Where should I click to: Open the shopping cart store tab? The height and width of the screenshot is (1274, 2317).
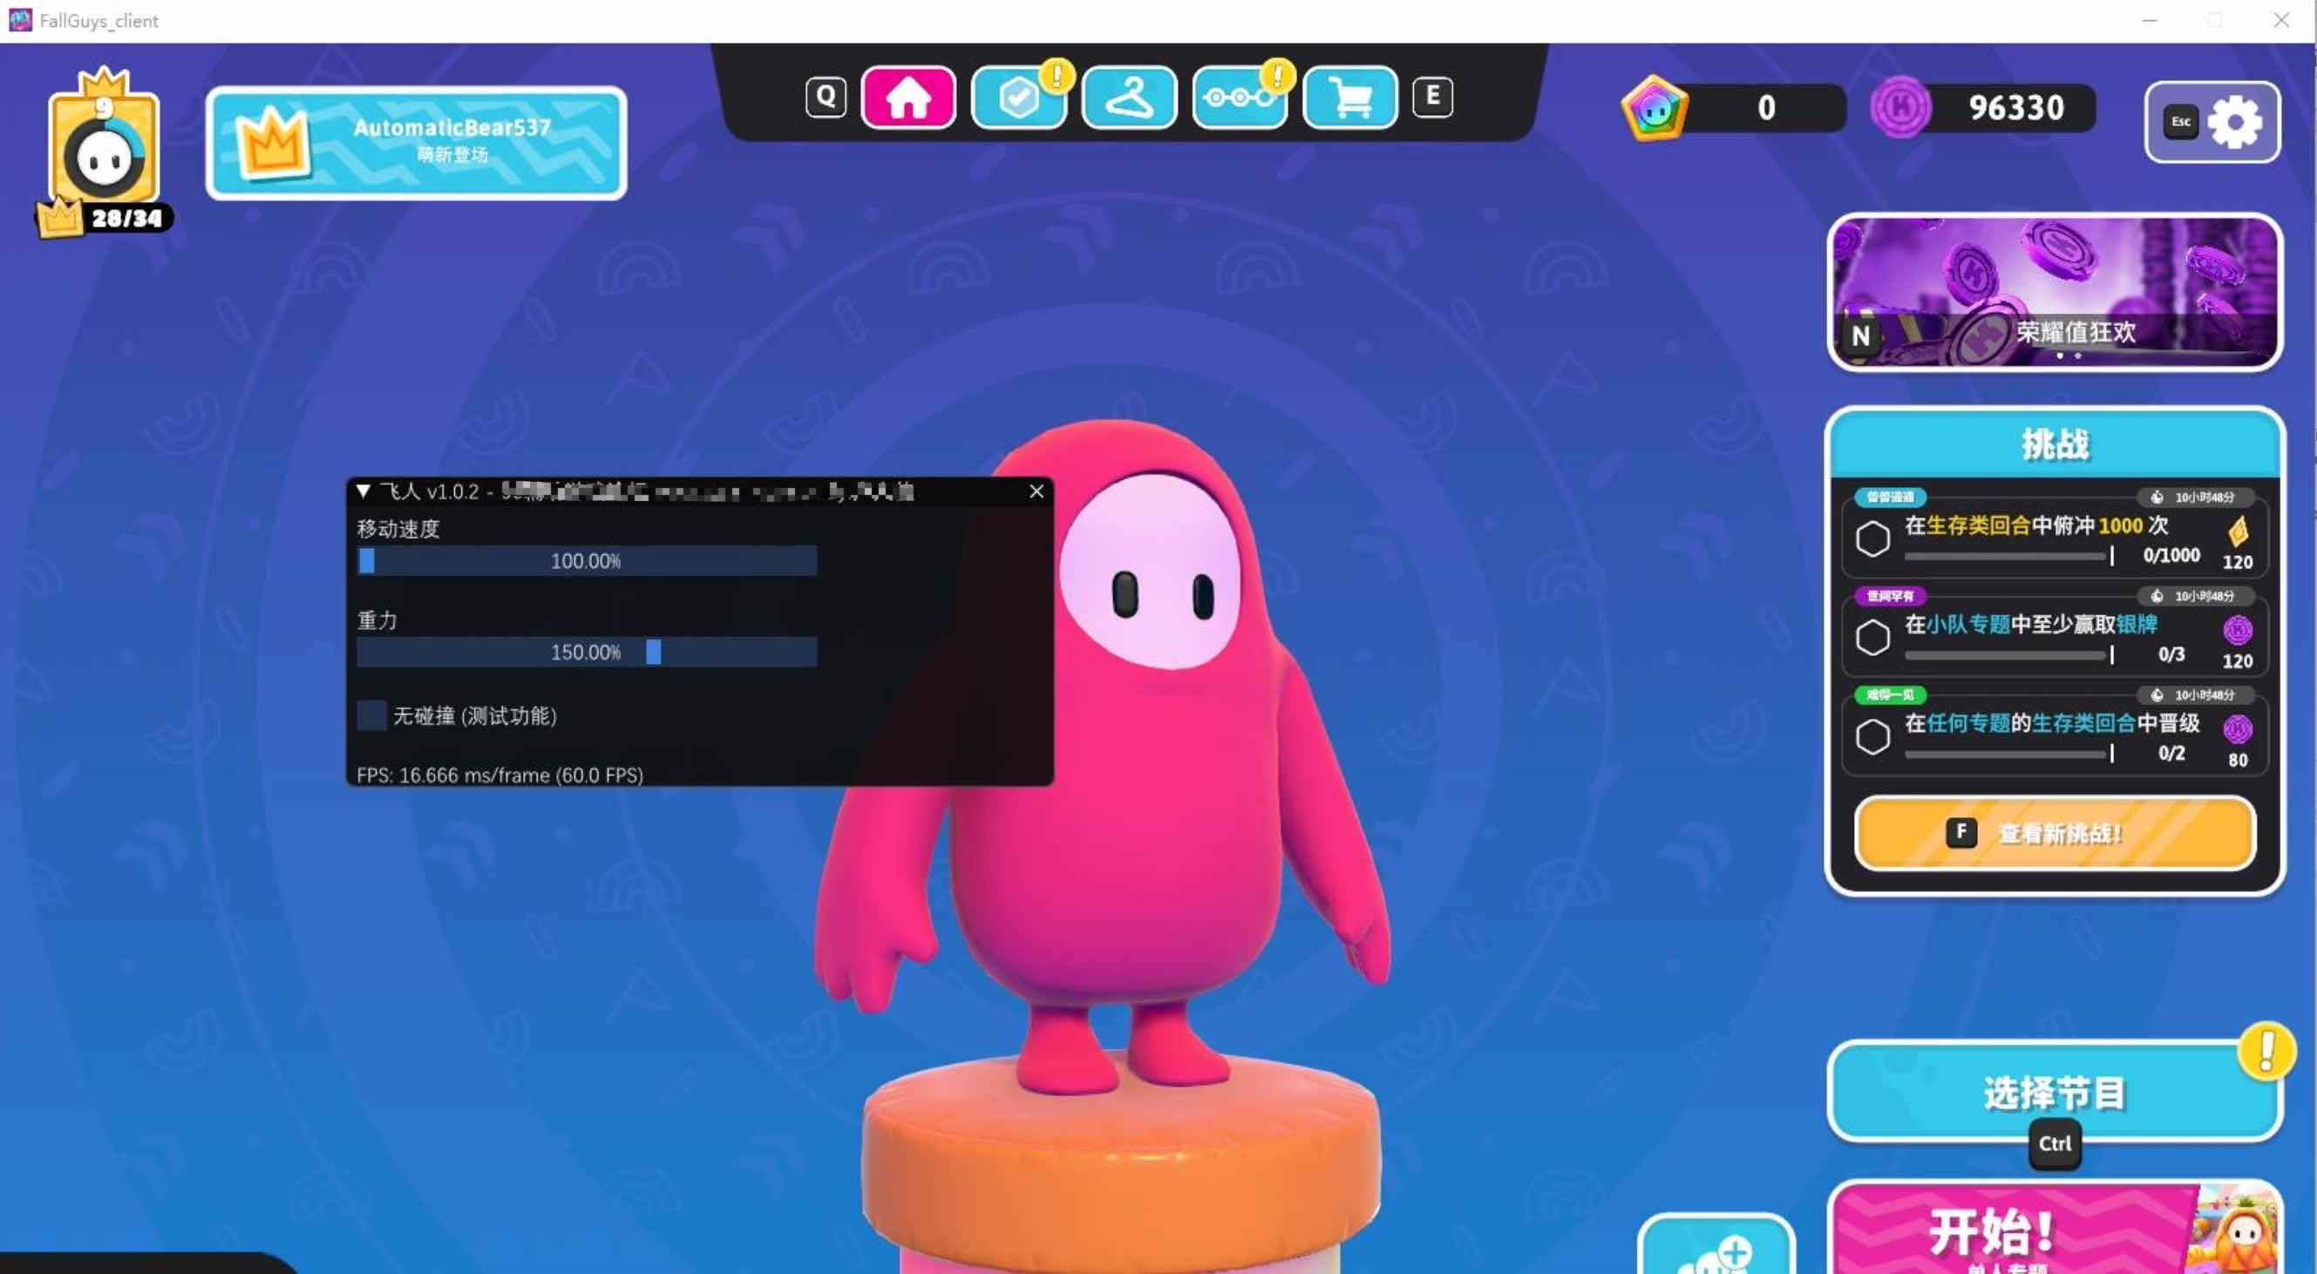click(x=1350, y=97)
